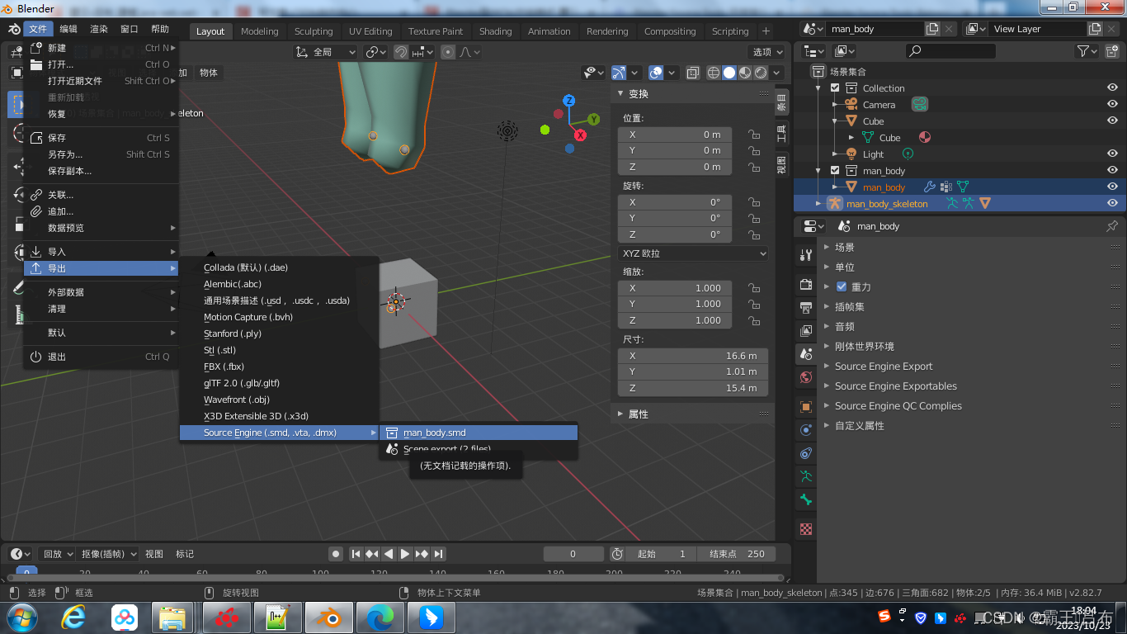The image size is (1127, 634).
Task: Click the X scale value slider
Action: pos(674,287)
